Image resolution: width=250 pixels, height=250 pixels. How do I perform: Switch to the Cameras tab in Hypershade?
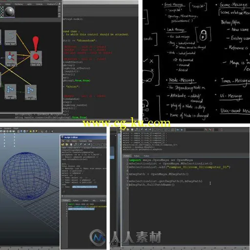click(39, 4)
